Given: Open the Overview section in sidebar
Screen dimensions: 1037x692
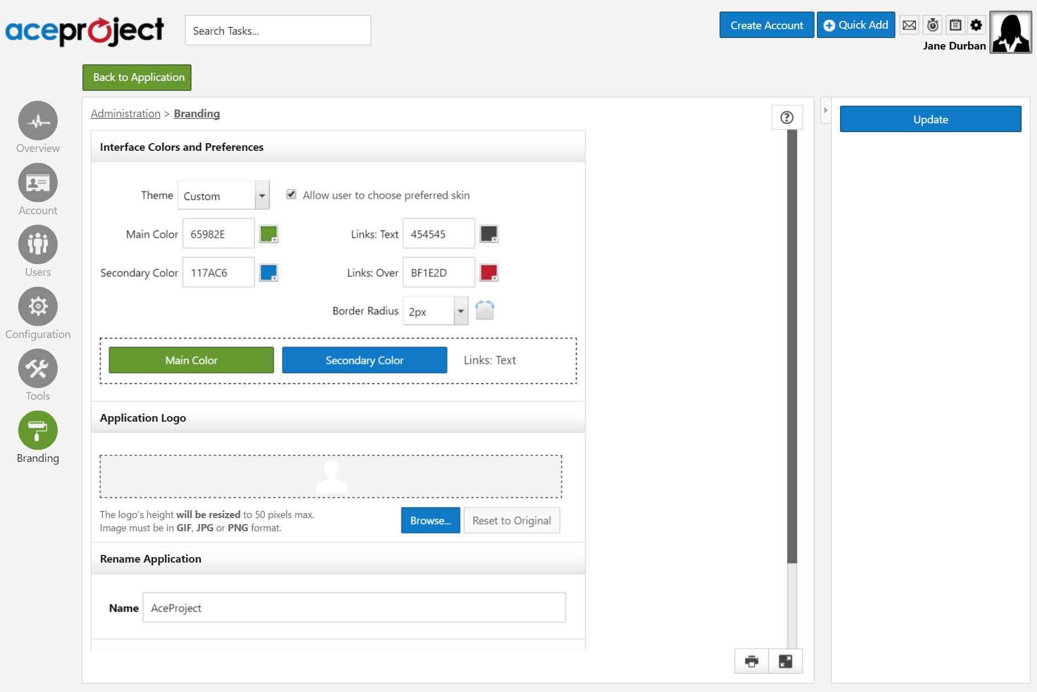Looking at the screenshot, I should coord(37,127).
